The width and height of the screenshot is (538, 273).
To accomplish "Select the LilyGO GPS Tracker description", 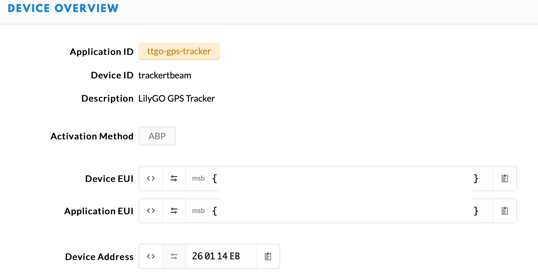I will tap(176, 98).
